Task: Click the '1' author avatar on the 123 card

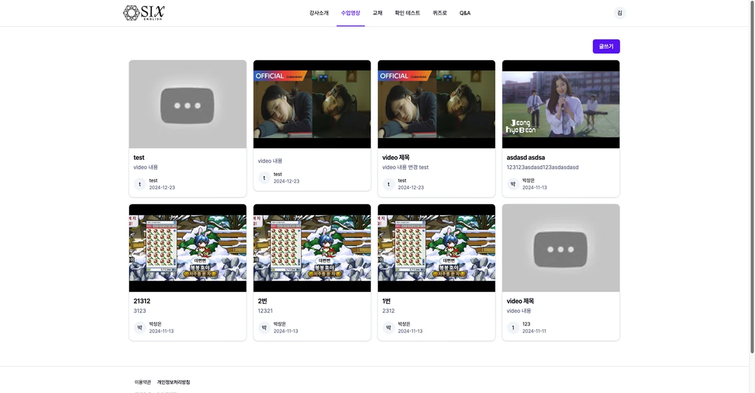Action: pyautogui.click(x=513, y=328)
